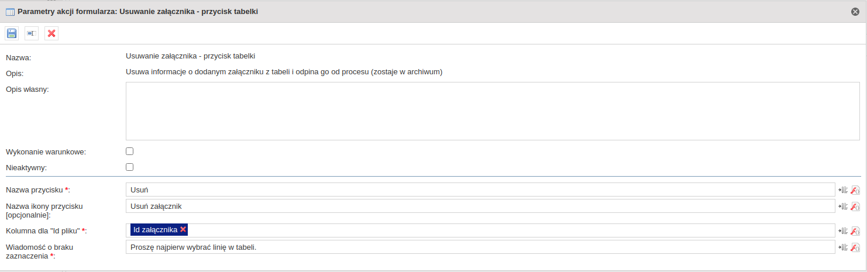
Task: Remove the Id załącznika tag
Action: [183, 230]
